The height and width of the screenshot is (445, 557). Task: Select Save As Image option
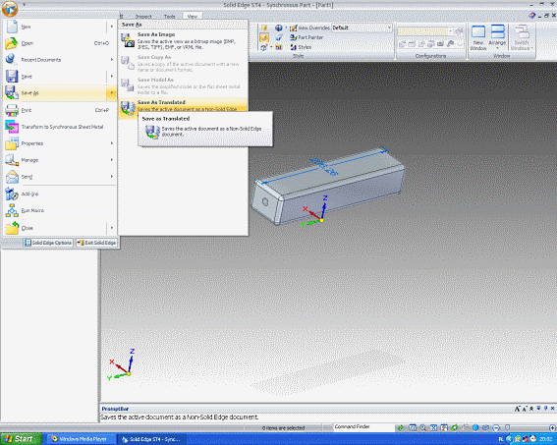[x=183, y=40]
